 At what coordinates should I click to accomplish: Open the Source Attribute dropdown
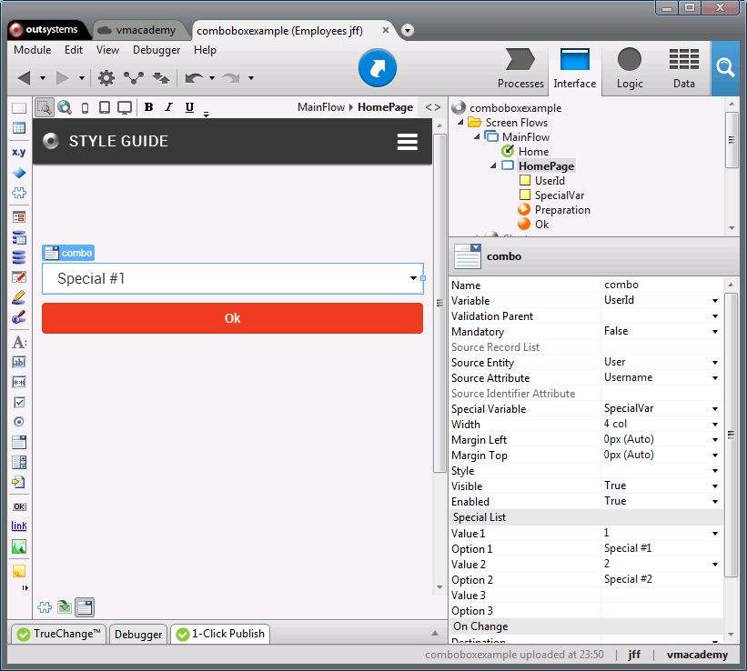(714, 377)
